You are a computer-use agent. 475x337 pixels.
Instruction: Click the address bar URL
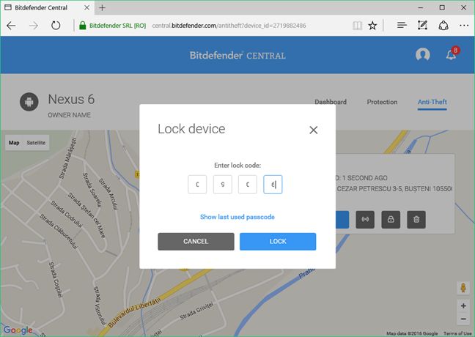pyautogui.click(x=229, y=26)
